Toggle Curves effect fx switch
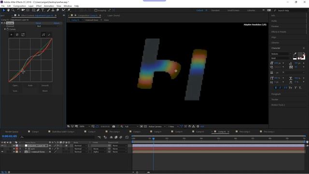The image size is (309, 174). click(4, 23)
